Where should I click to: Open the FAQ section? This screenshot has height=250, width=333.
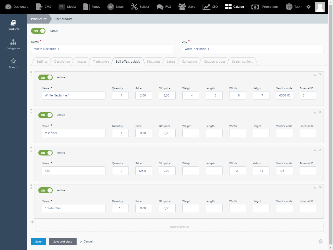click(x=164, y=7)
